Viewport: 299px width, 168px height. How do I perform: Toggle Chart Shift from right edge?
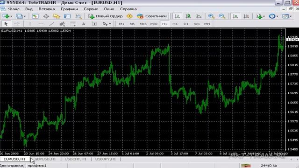tap(246, 16)
